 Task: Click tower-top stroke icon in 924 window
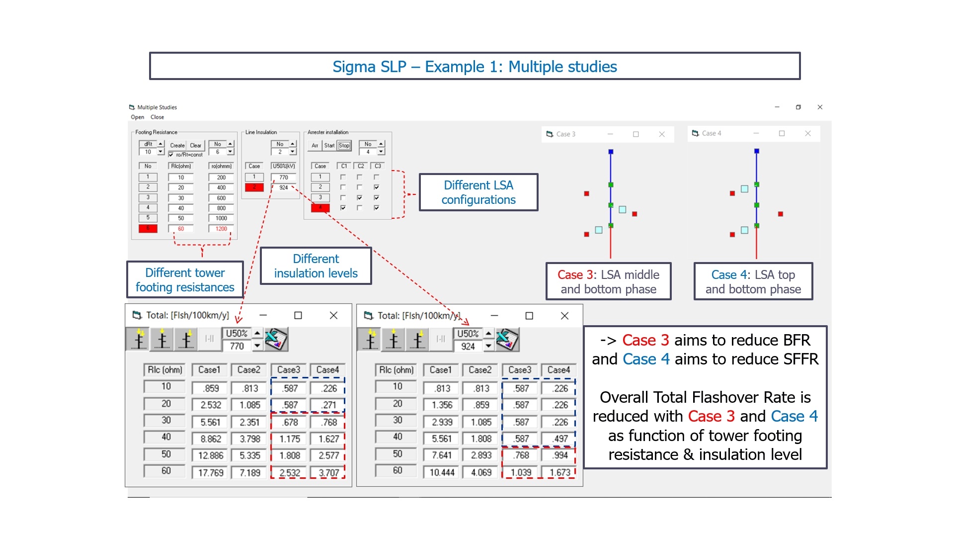pyautogui.click(x=394, y=340)
